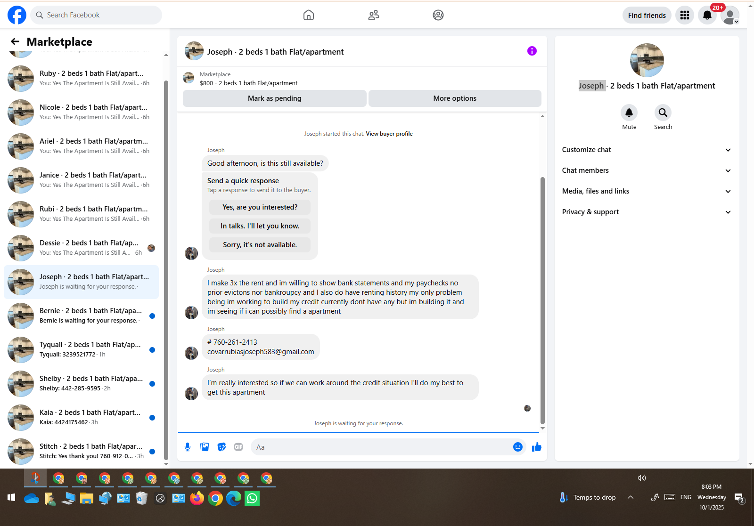Click Joseph's email address message

click(261, 352)
